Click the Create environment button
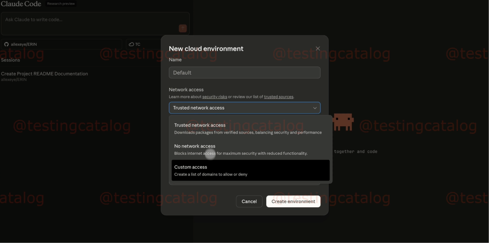Image resolution: width=489 pixels, height=243 pixels. (293, 201)
